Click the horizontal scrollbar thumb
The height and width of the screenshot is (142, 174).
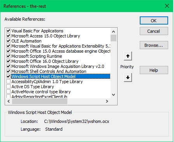click(40, 101)
